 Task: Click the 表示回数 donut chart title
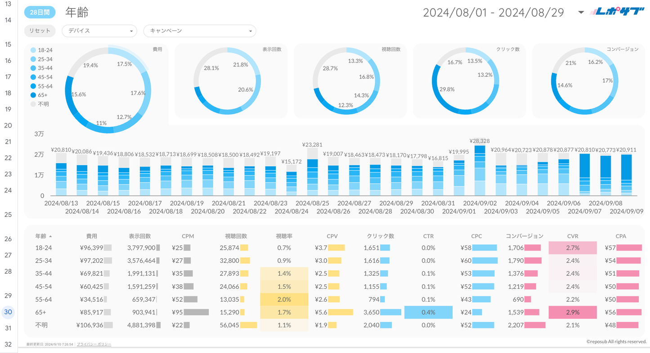point(272,49)
